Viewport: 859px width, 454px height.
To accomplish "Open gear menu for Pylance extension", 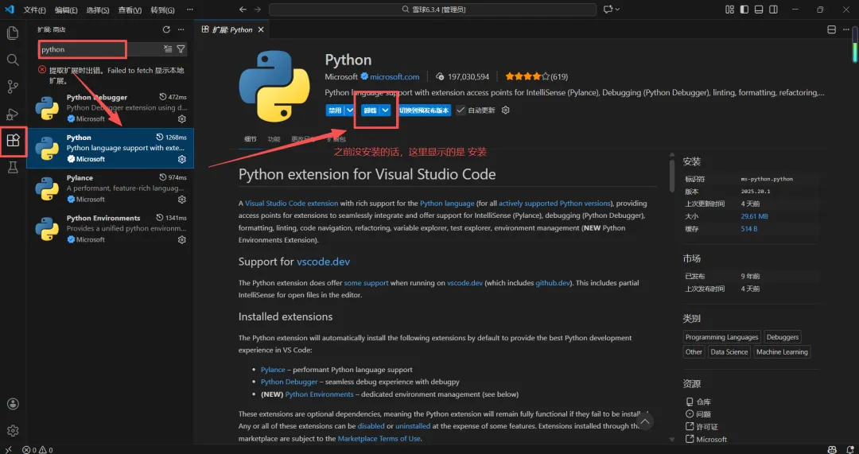I will [182, 200].
